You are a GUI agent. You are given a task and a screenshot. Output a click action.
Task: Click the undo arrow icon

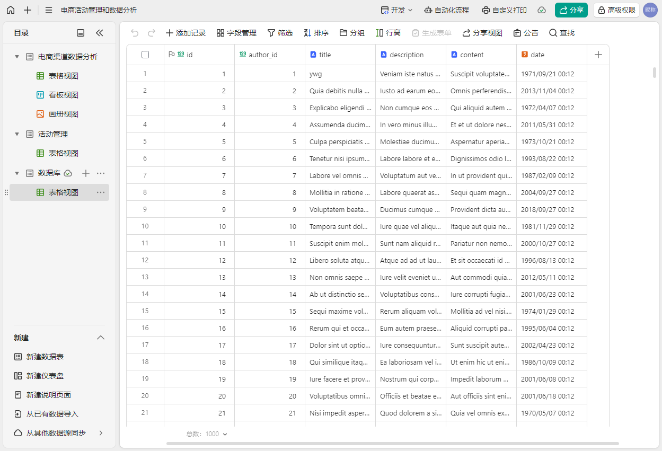(x=135, y=33)
